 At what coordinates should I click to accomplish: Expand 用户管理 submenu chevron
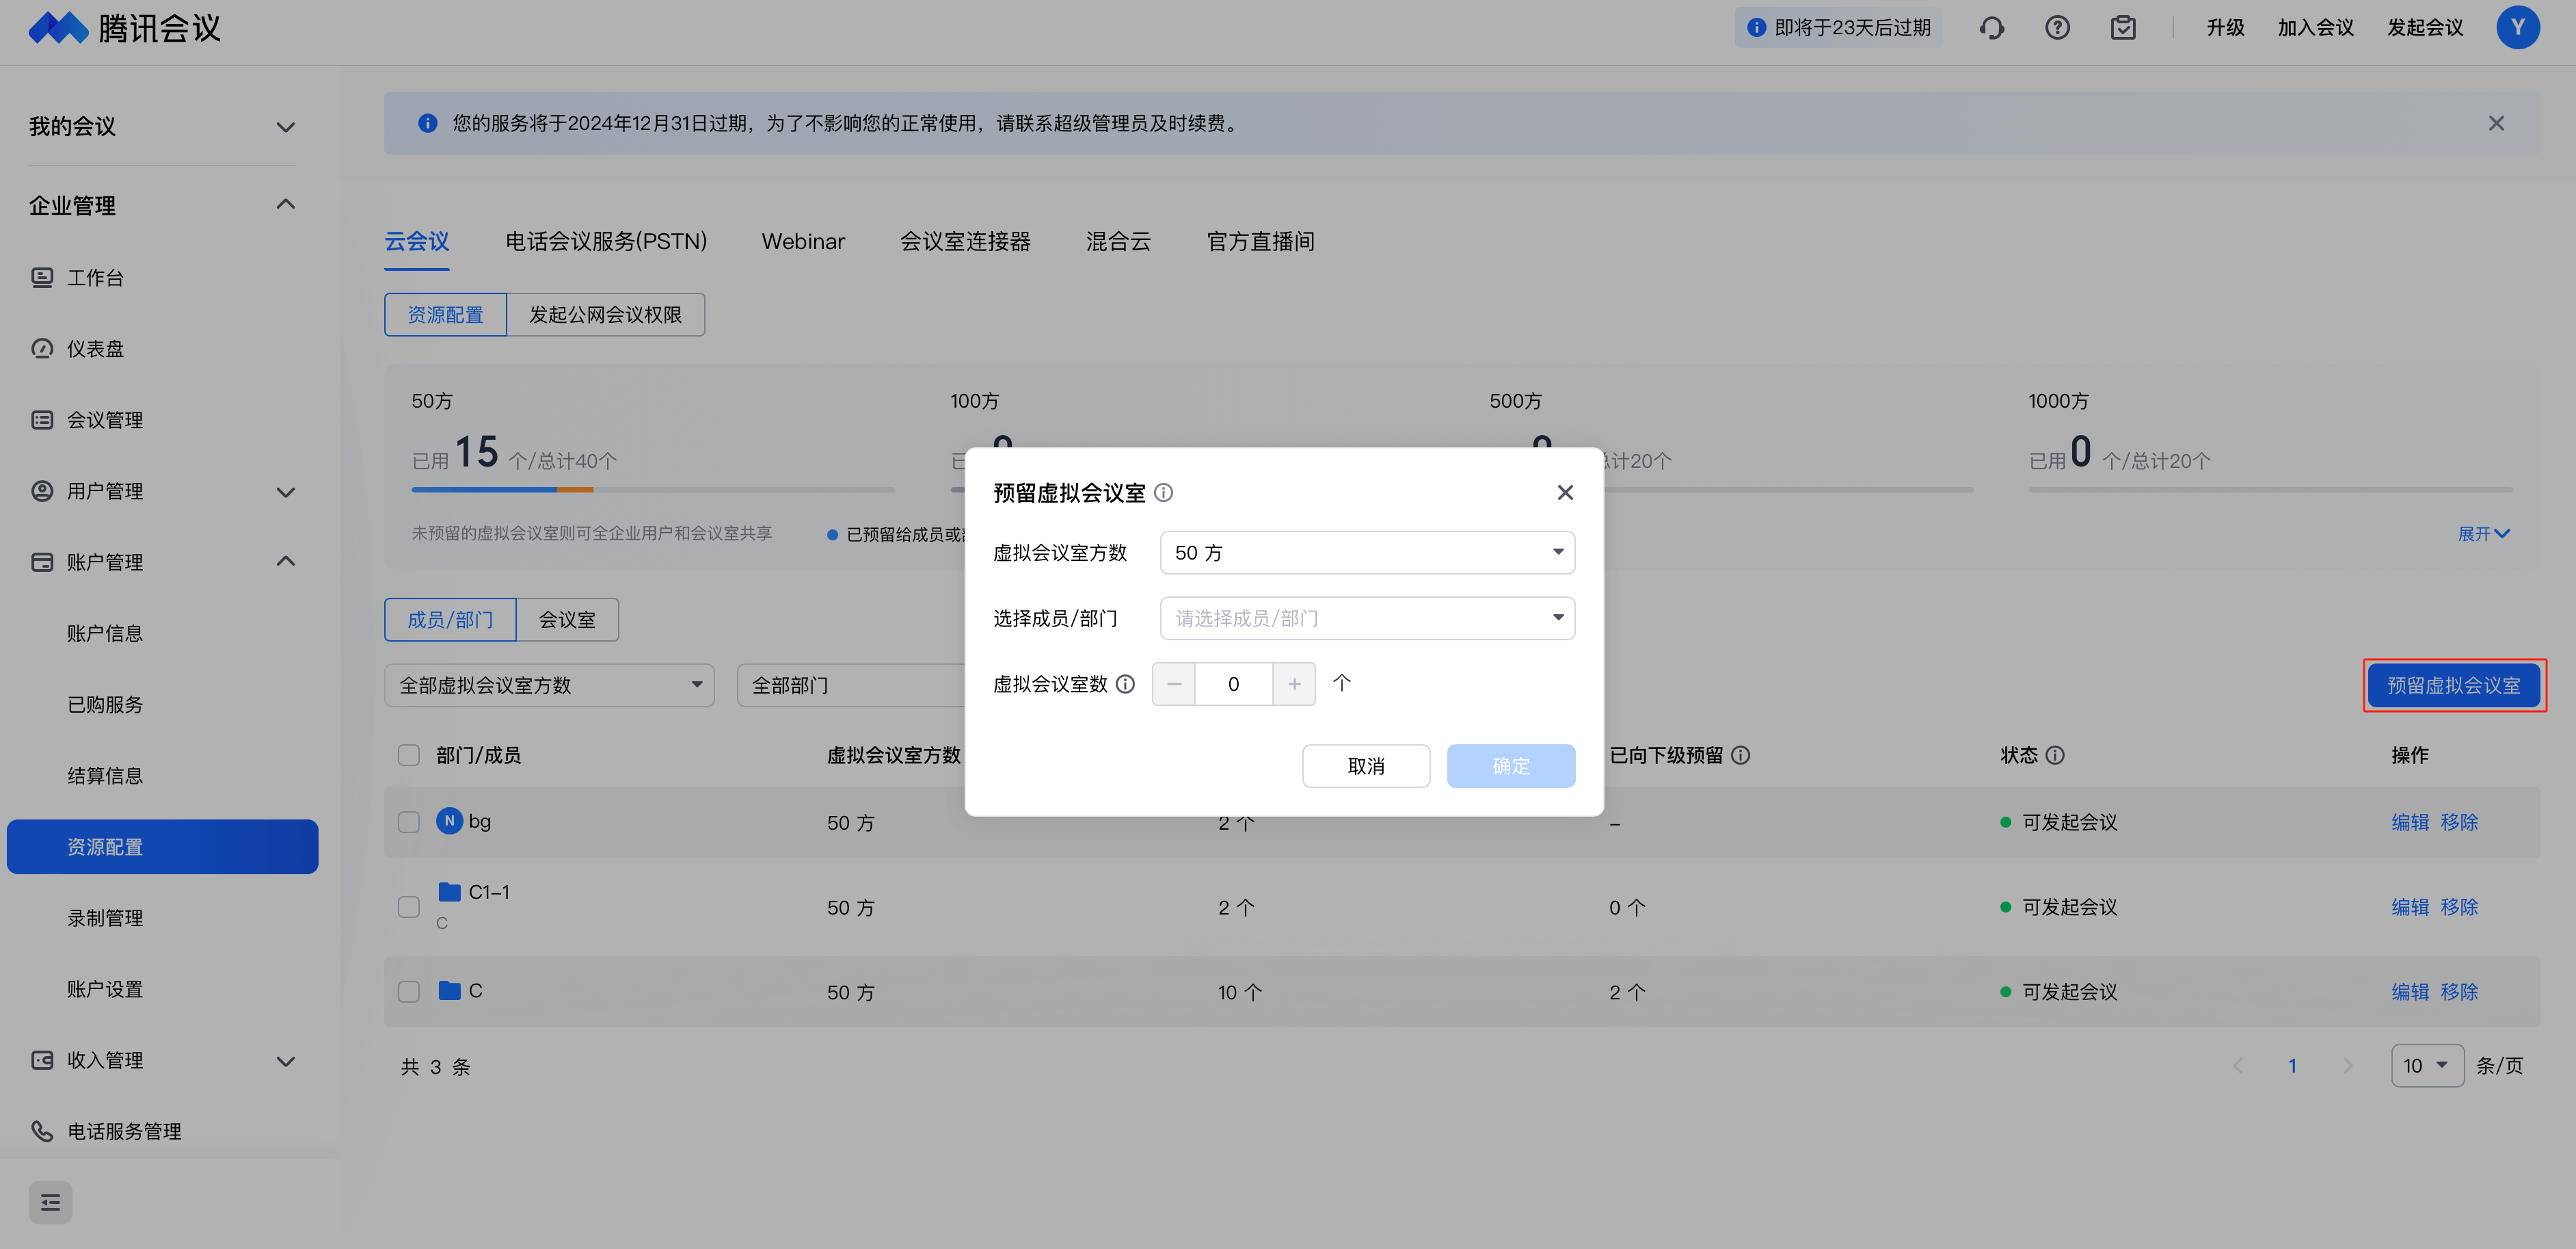285,491
